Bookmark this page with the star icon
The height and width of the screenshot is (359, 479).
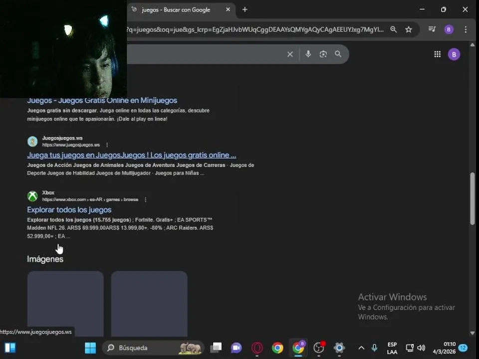click(409, 29)
